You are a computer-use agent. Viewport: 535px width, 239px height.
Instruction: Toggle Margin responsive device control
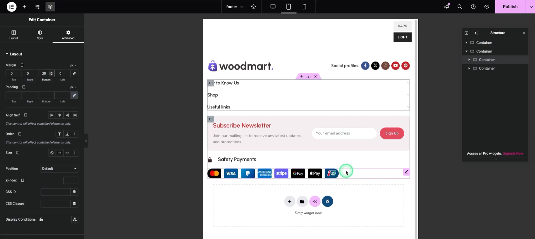(x=22, y=65)
